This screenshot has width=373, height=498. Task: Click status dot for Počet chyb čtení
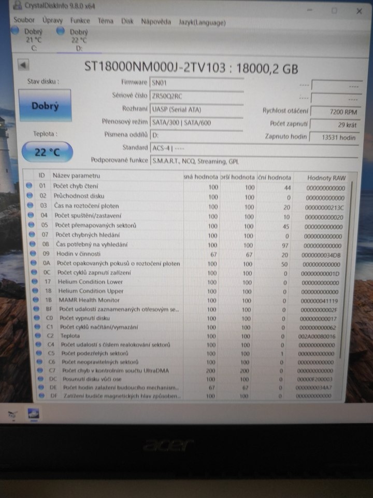(x=29, y=186)
